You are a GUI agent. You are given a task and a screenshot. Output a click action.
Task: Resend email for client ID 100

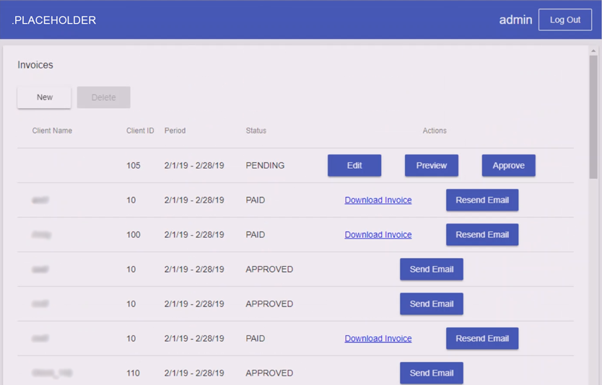482,234
